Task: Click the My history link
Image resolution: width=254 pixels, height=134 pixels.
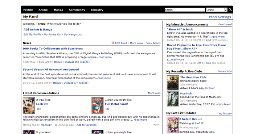Action: point(225,113)
